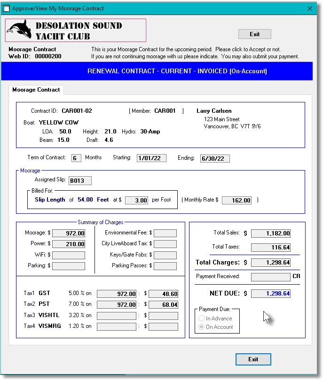Viewport: 323px width, 381px height.
Task: Click the boat name YELLOW COW
Action: [x=59, y=123]
